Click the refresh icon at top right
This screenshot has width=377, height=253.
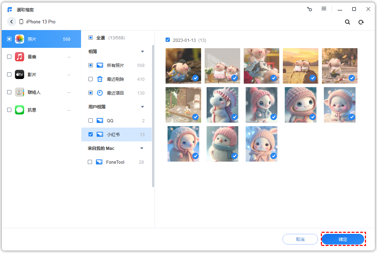coord(361,22)
